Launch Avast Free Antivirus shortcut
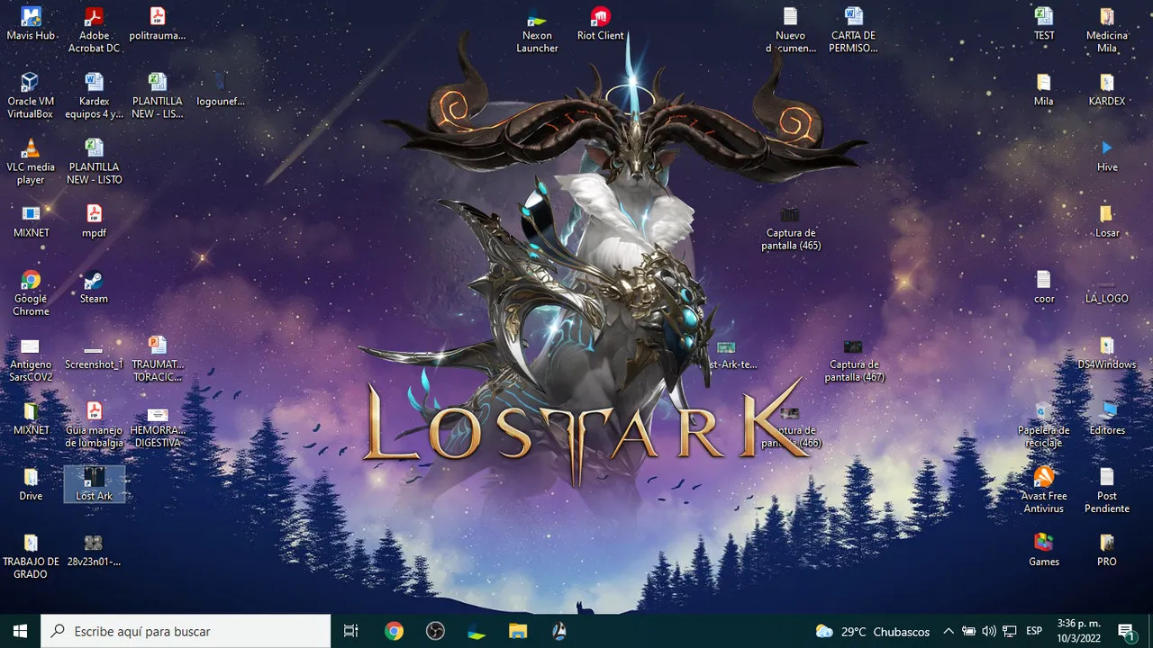Viewport: 1153px width, 648px height. click(x=1044, y=490)
